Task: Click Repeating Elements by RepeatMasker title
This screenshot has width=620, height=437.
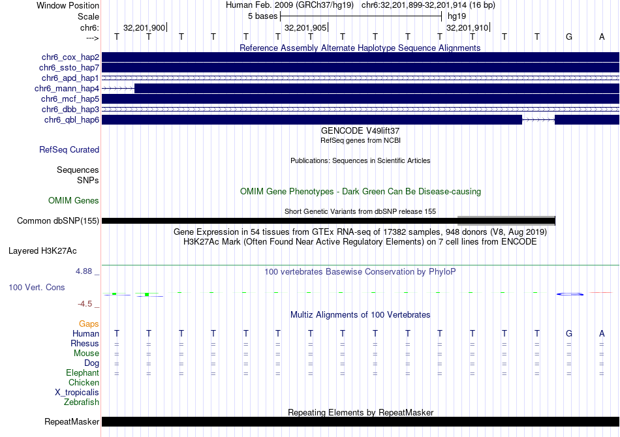Action: click(x=360, y=412)
